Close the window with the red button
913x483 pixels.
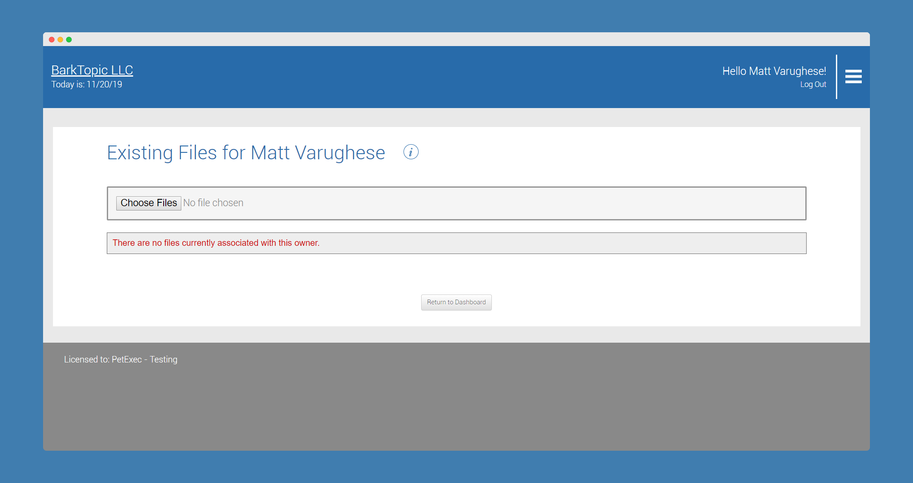coord(52,40)
